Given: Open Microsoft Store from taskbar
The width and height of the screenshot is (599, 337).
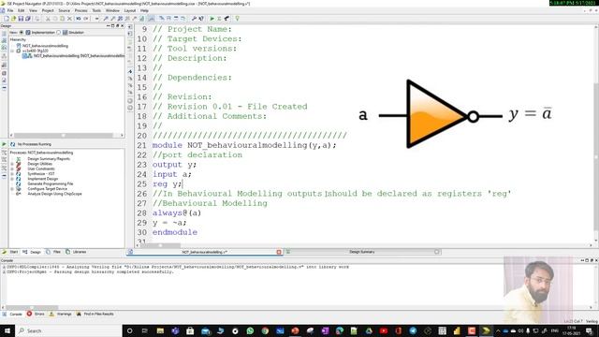Looking at the screenshot, I should point(190,330).
